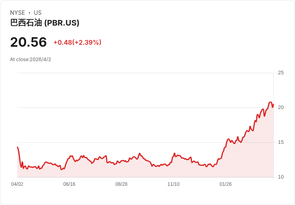Click the chart line's latest endpoint
295x205 pixels.
click(x=273, y=104)
